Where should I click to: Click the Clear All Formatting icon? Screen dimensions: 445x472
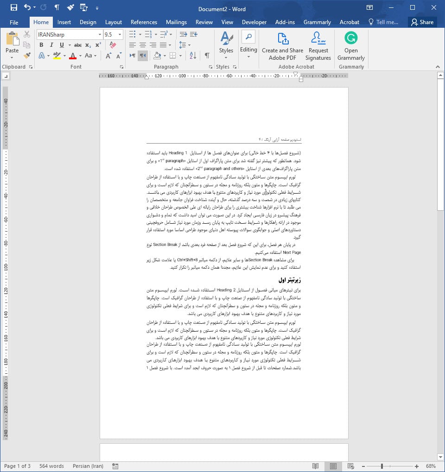coord(113,45)
